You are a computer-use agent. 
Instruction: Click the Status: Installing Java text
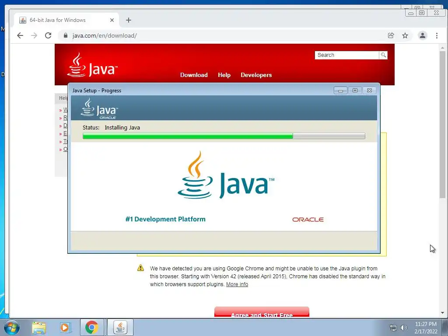pyautogui.click(x=111, y=127)
